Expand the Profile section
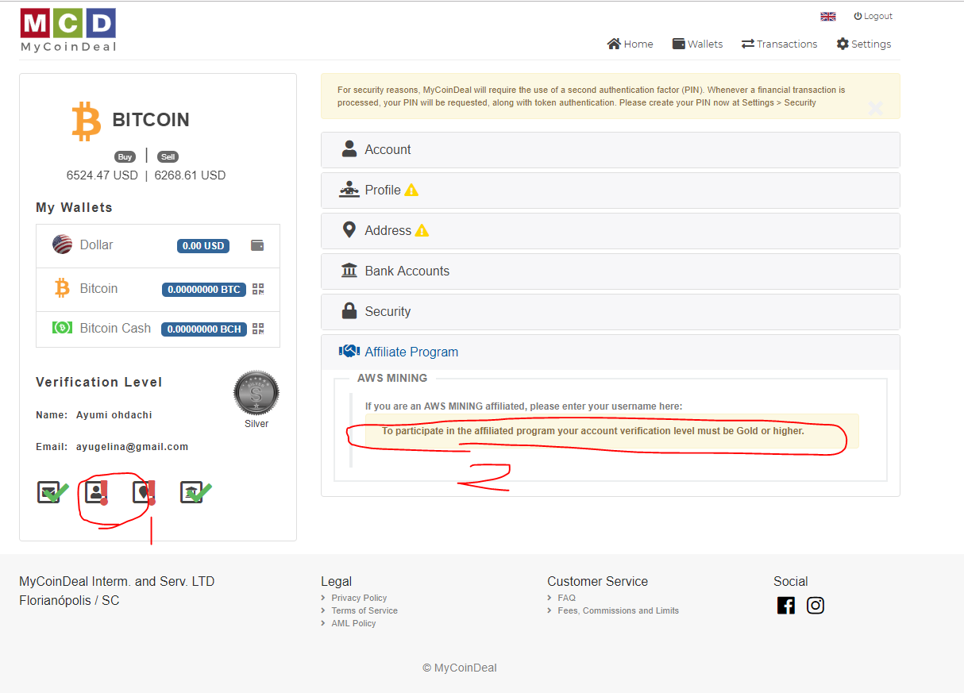The width and height of the screenshot is (964, 693). [x=610, y=191]
